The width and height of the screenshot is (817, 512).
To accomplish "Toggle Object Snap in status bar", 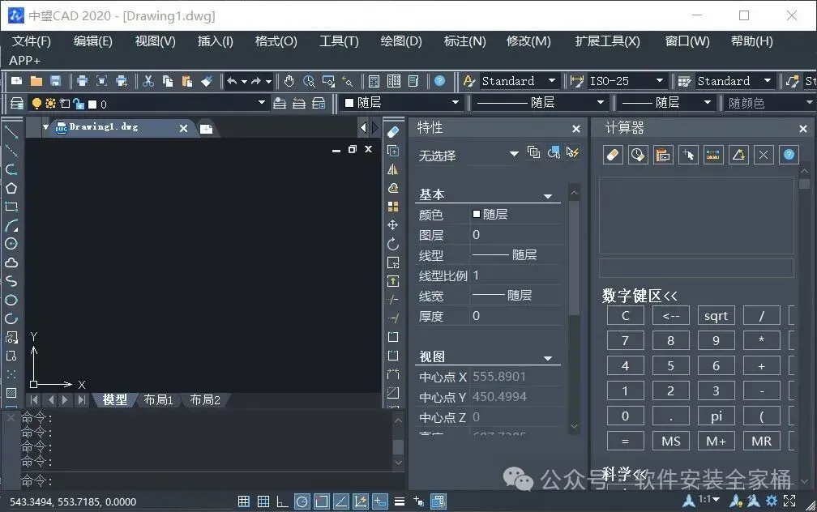I will coord(322,501).
